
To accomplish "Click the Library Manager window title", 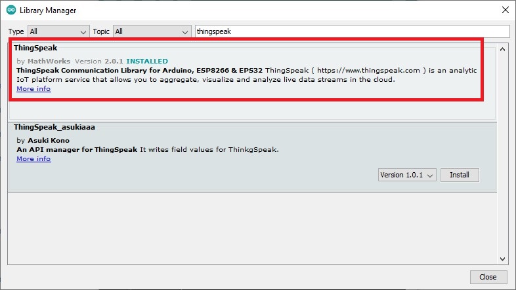I will tap(48, 10).
